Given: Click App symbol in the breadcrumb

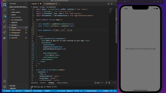Looking at the screenshot, I should pos(42,7).
